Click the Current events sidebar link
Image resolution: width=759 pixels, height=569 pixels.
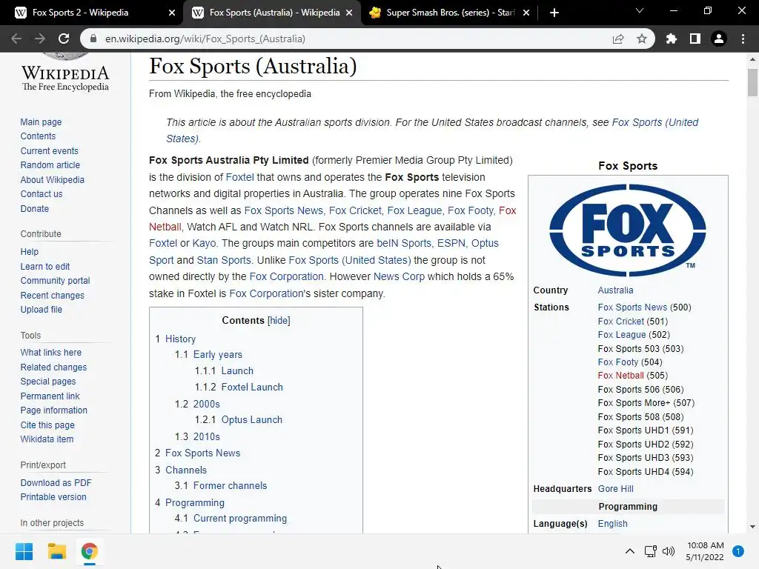pos(50,151)
